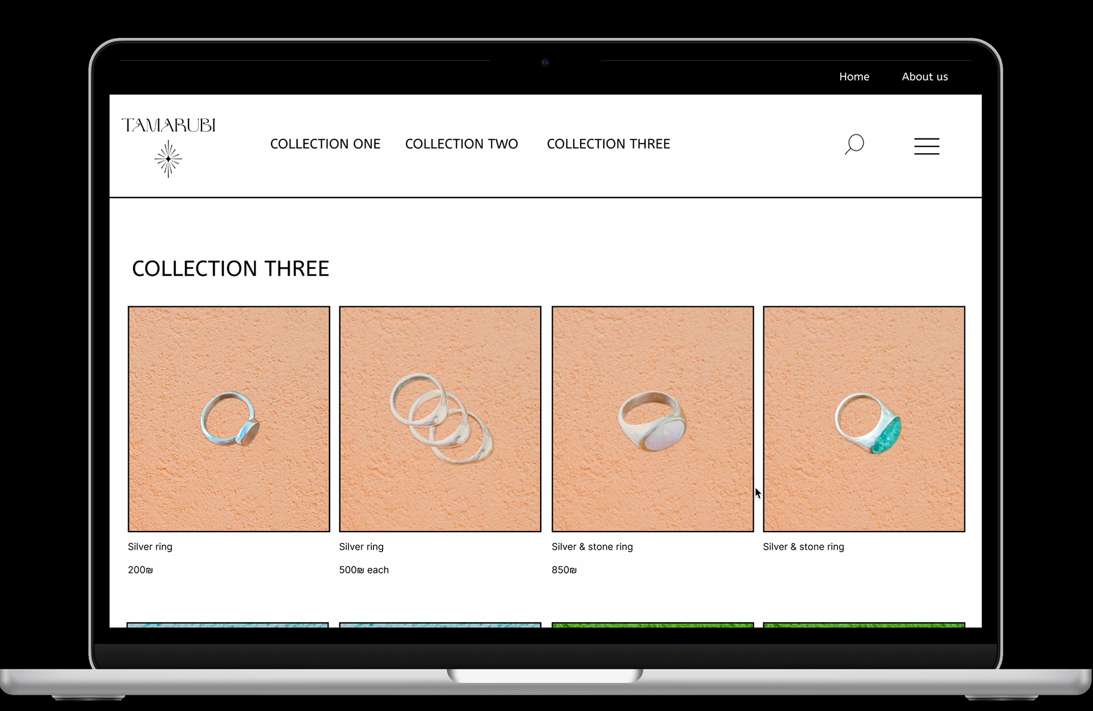Screen dimensions: 1093x711
Task: Click the Silver ring title above 500₪ each
Action: (361, 546)
